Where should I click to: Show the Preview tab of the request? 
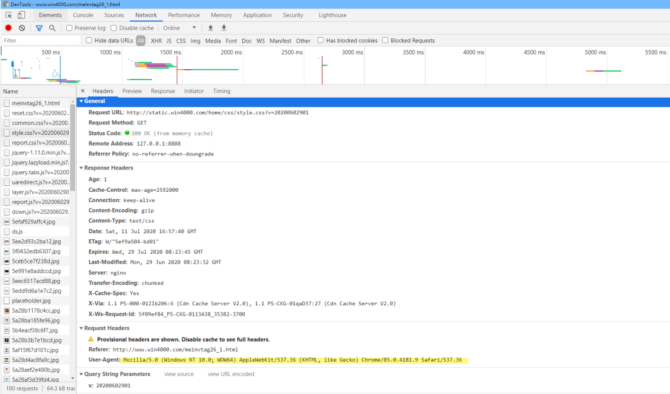[132, 91]
